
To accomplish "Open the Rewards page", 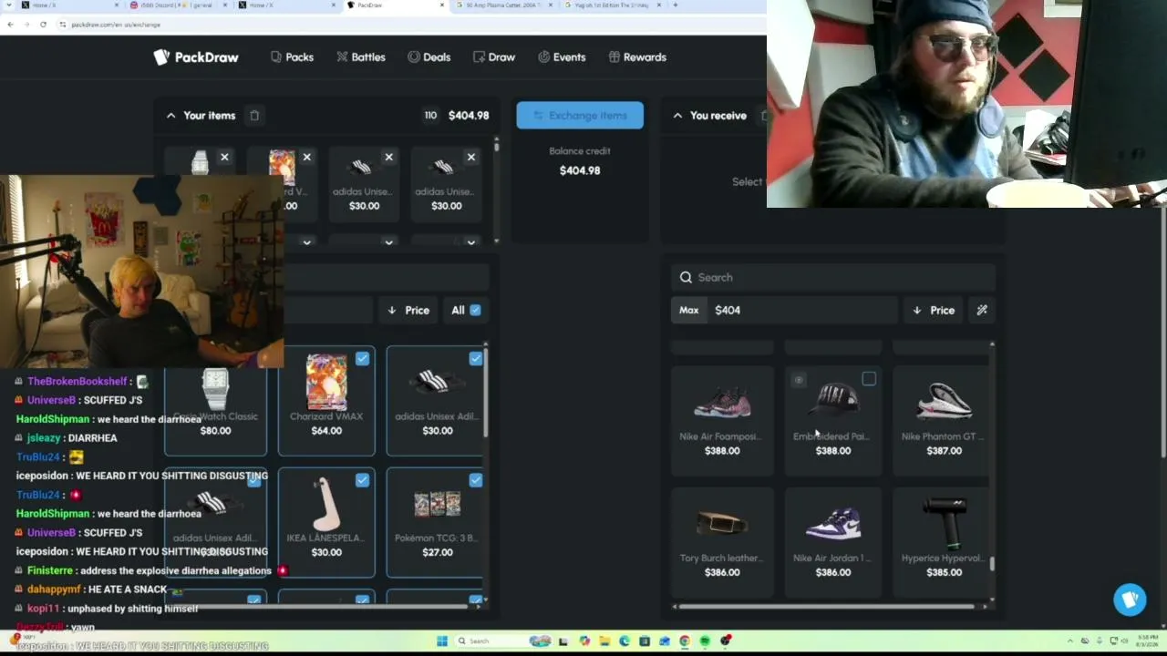I will (x=637, y=57).
